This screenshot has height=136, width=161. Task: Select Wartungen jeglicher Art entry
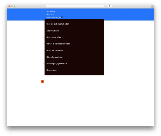tap(57, 64)
